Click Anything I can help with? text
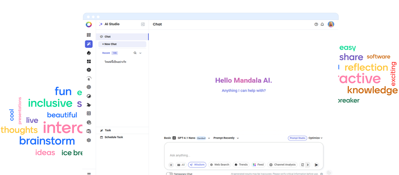The height and width of the screenshot is (175, 399). [244, 91]
